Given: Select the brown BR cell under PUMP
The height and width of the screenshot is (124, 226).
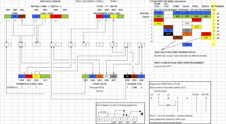Looking at the screenshot, I should tap(22, 17).
